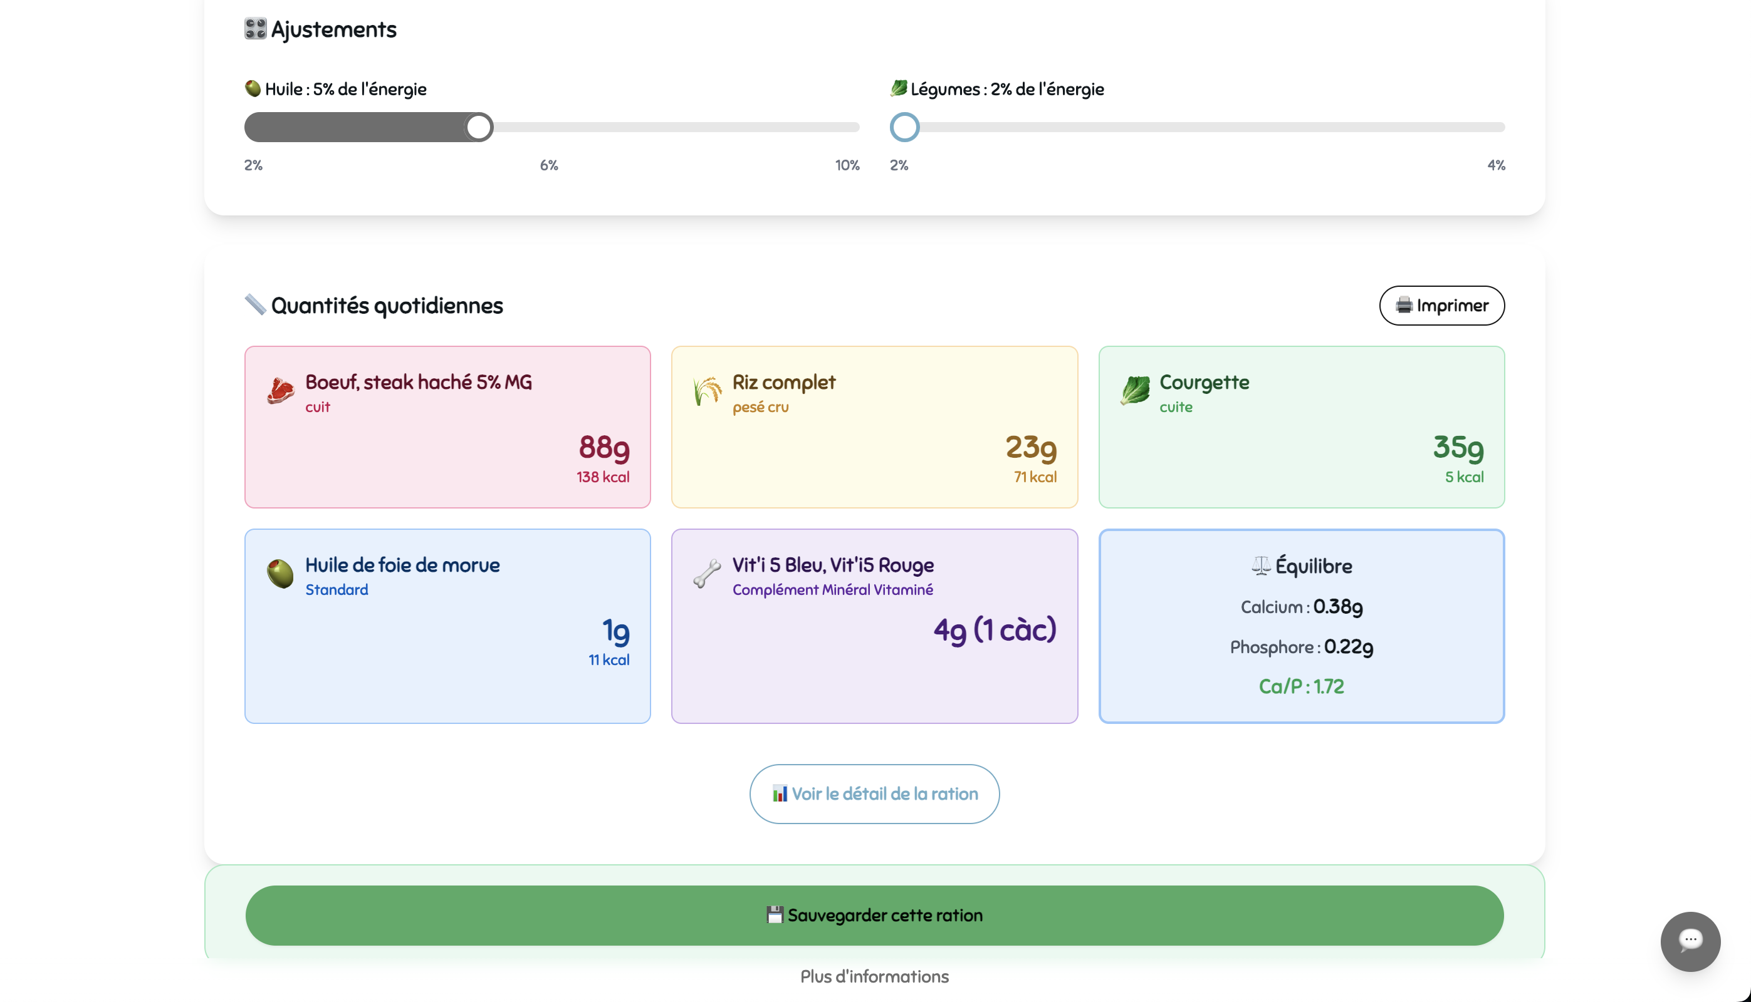This screenshot has width=1751, height=1002.
Task: Select the Riz complet quantity card
Action: 874,426
